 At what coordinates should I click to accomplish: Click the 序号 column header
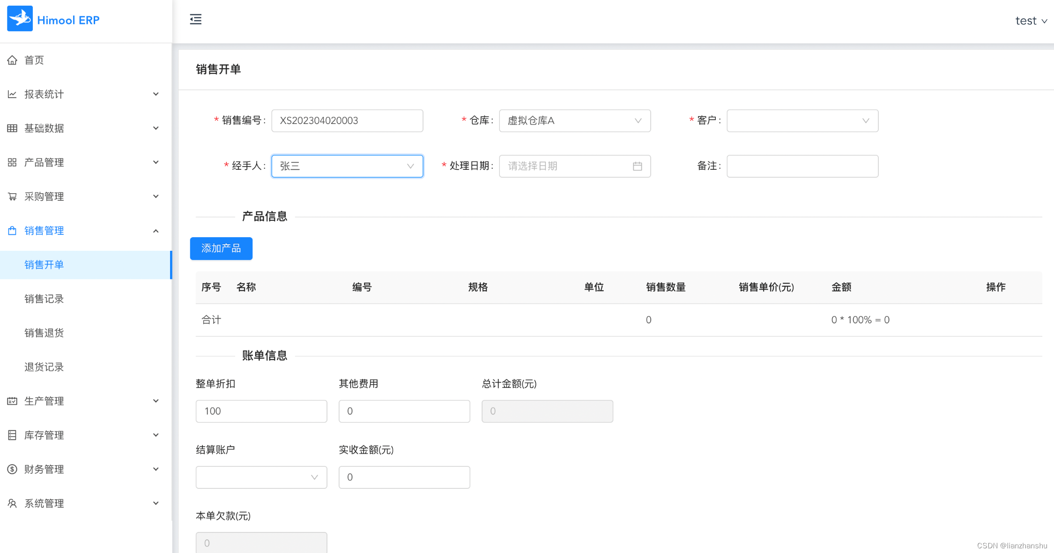pos(211,287)
